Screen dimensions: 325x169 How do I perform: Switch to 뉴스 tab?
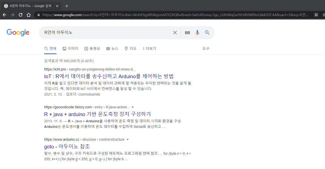(x=112, y=48)
